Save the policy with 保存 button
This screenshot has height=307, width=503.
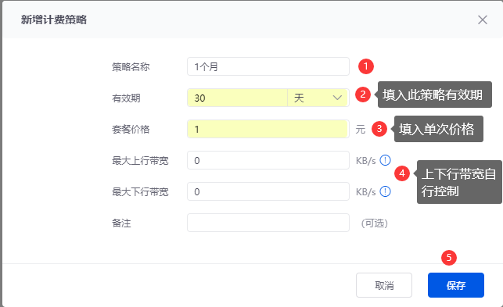pyautogui.click(x=456, y=285)
